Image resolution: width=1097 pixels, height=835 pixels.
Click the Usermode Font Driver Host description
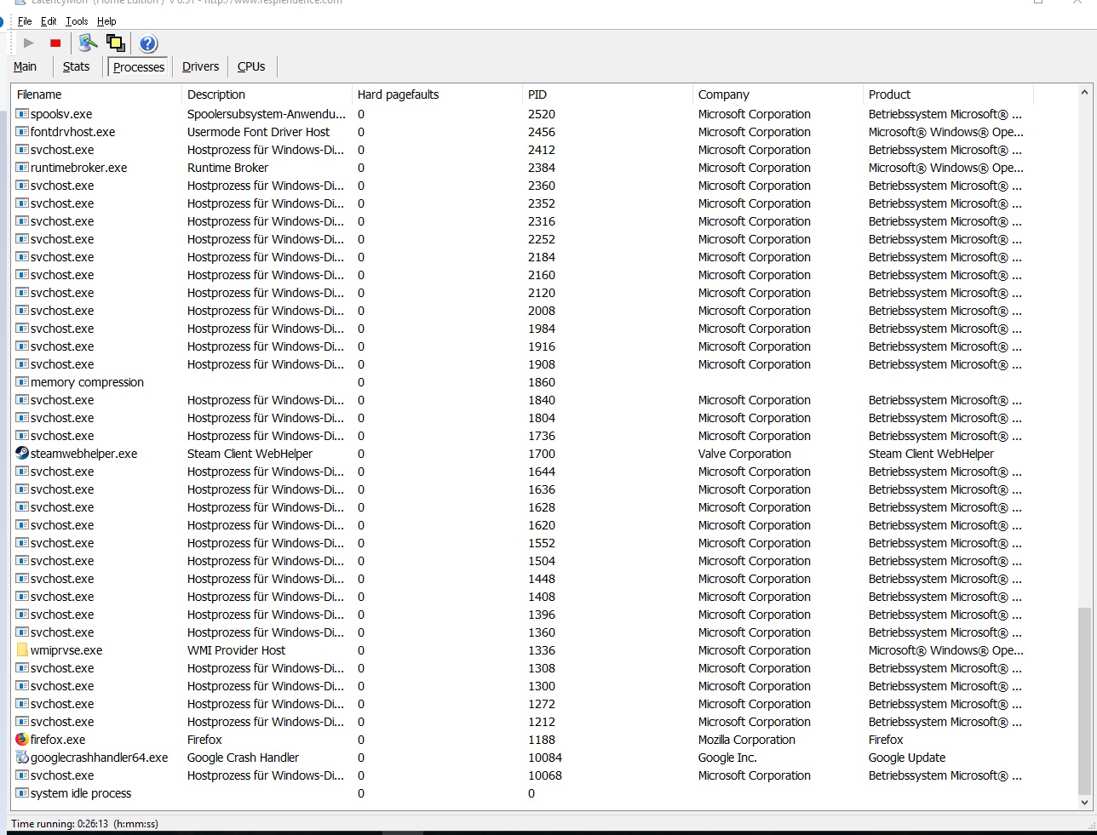pyautogui.click(x=258, y=132)
